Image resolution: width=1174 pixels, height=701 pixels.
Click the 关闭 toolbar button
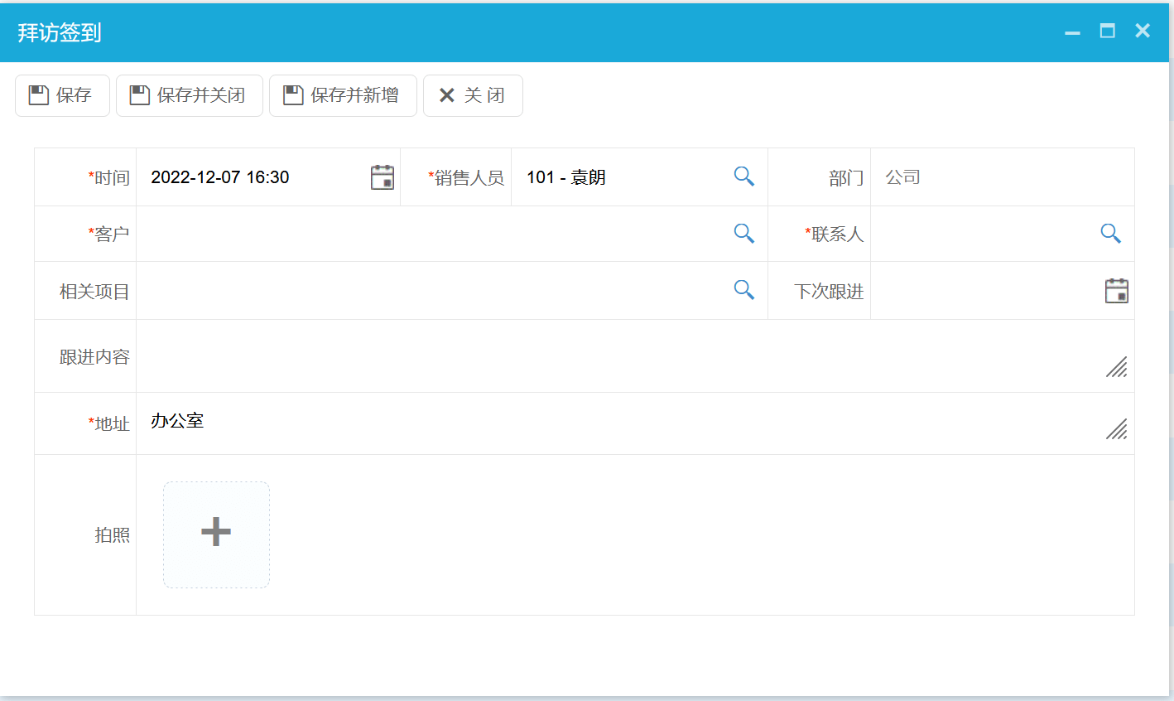[473, 95]
